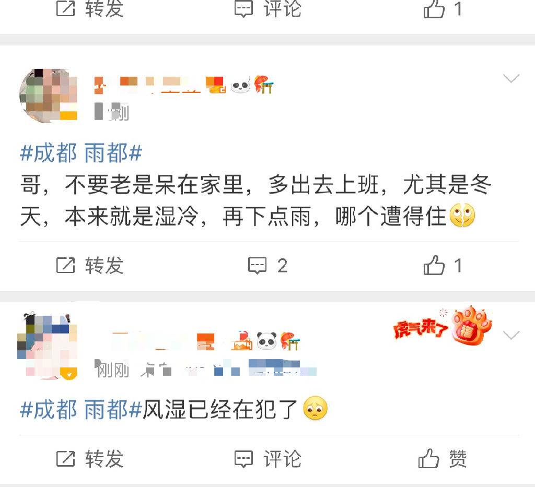The image size is (535, 487).
Task: Toggle 赞 on the bottom post
Action: tap(443, 458)
